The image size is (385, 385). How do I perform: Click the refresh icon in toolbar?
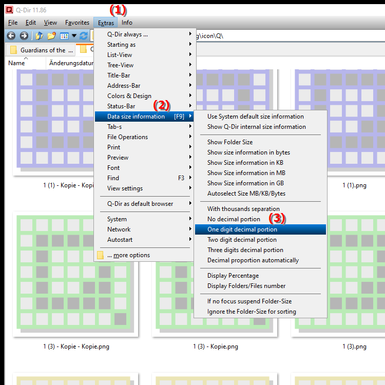(84, 36)
